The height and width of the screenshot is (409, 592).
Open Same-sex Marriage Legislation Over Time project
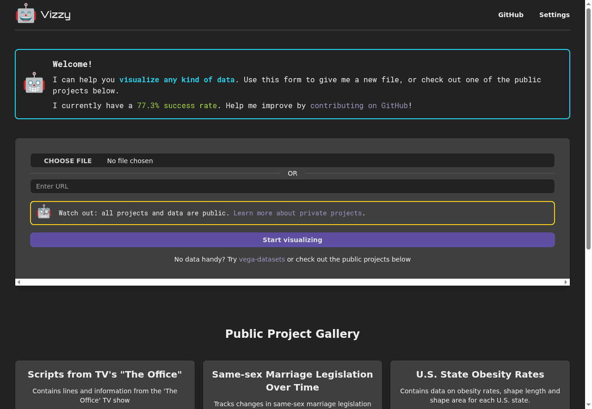click(292, 381)
